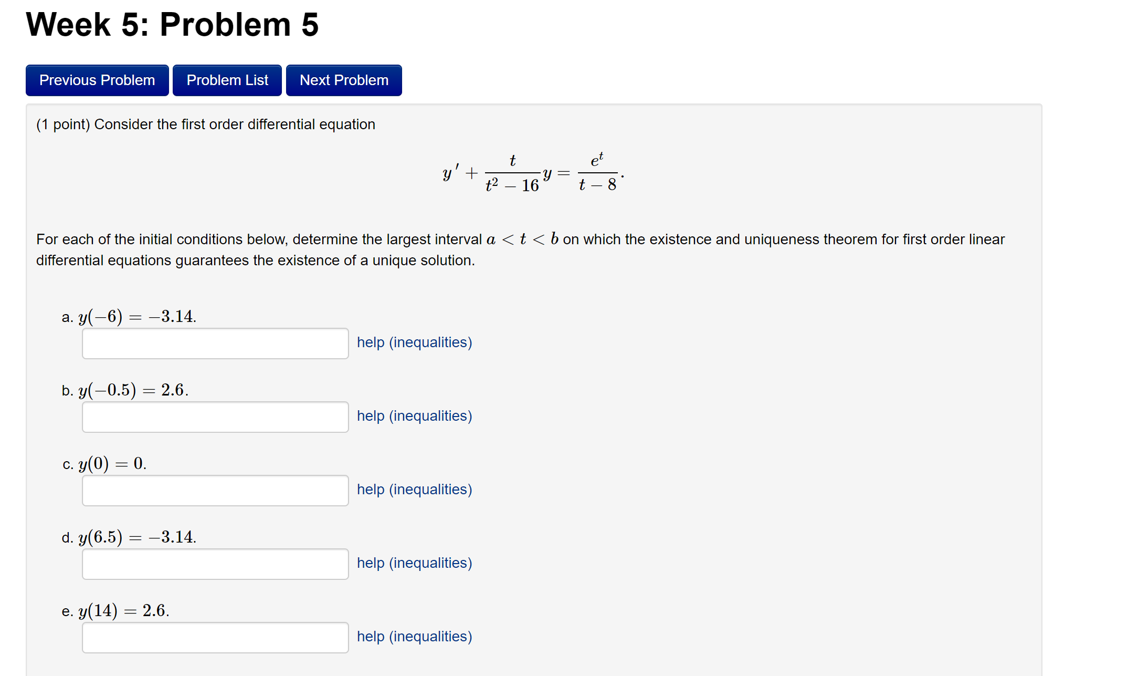Click help (inequalities) beside part d
This screenshot has height=676, width=1148.
[414, 563]
